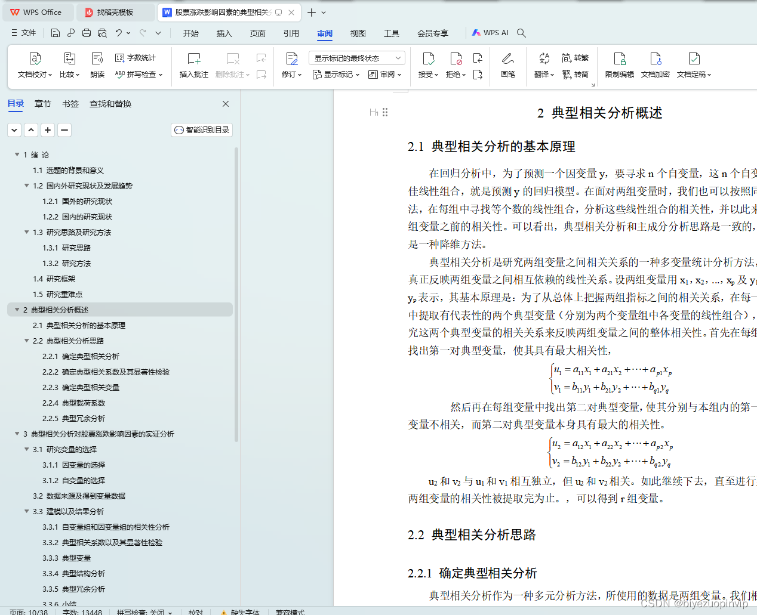Click the 字数: 13448 status bar entry

click(x=82, y=611)
